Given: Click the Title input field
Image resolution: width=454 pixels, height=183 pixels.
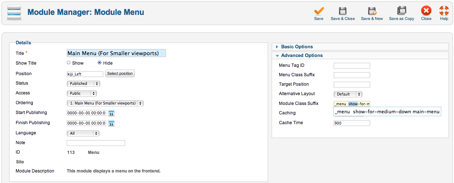Looking at the screenshot, I should tap(116, 53).
